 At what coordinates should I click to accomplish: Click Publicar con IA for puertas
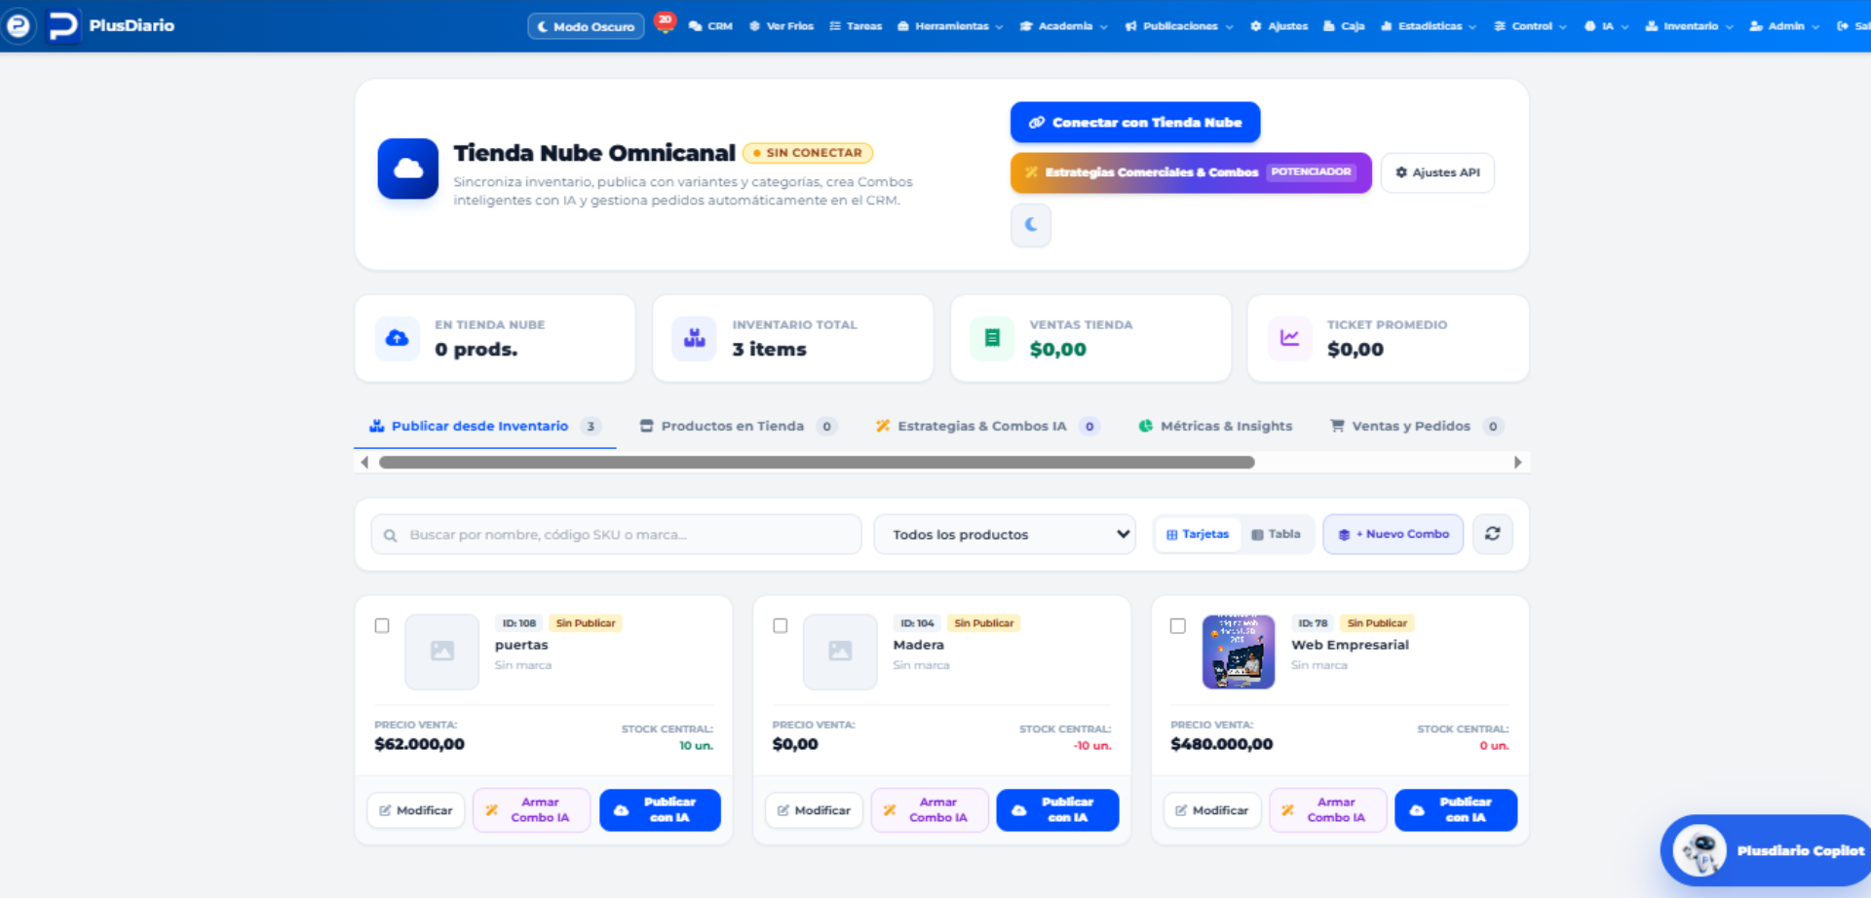pos(660,810)
